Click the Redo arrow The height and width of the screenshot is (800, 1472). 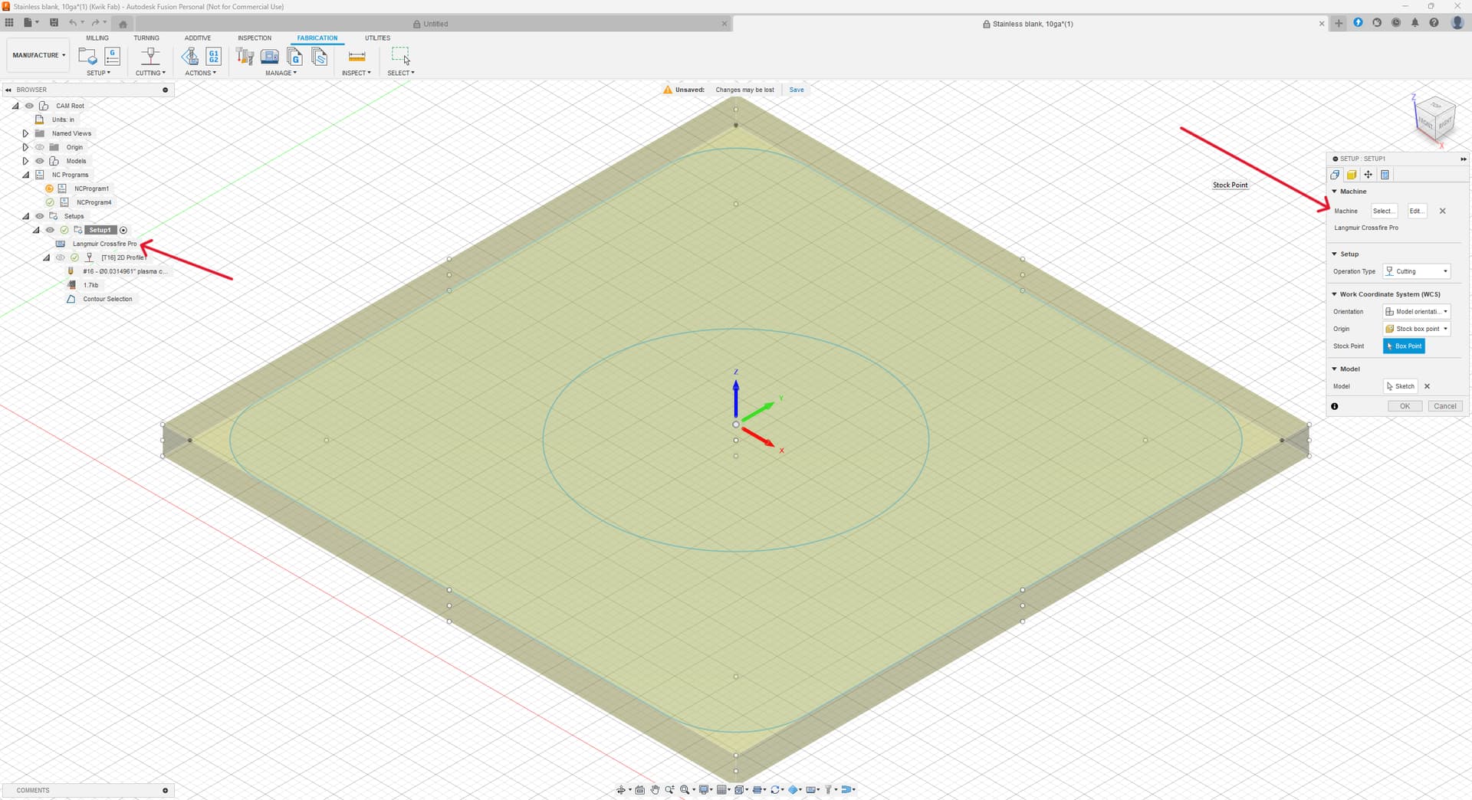coord(97,23)
